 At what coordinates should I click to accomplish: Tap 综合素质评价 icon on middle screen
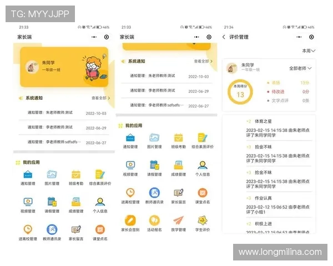(203, 137)
